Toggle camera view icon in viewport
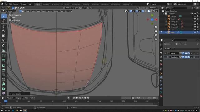This screenshot has height=112, width=200. click(156, 35)
